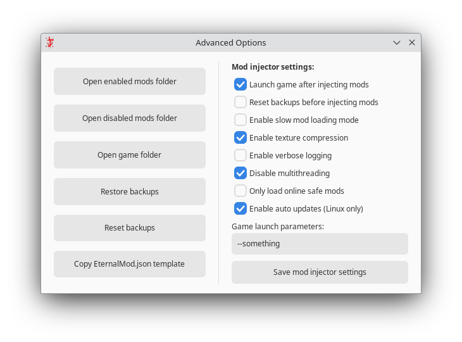This screenshot has height=342, width=462.
Task: Disable texture compression checkbox
Action: click(x=240, y=137)
